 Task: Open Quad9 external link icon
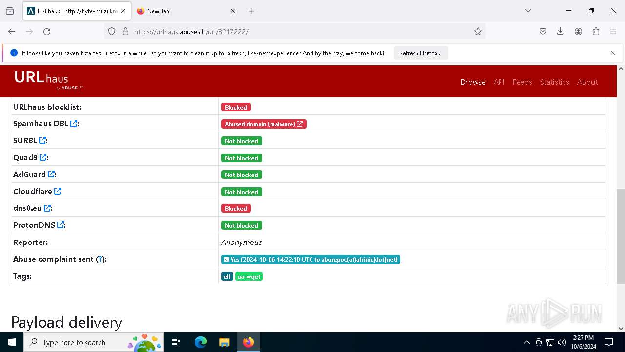coord(43,157)
